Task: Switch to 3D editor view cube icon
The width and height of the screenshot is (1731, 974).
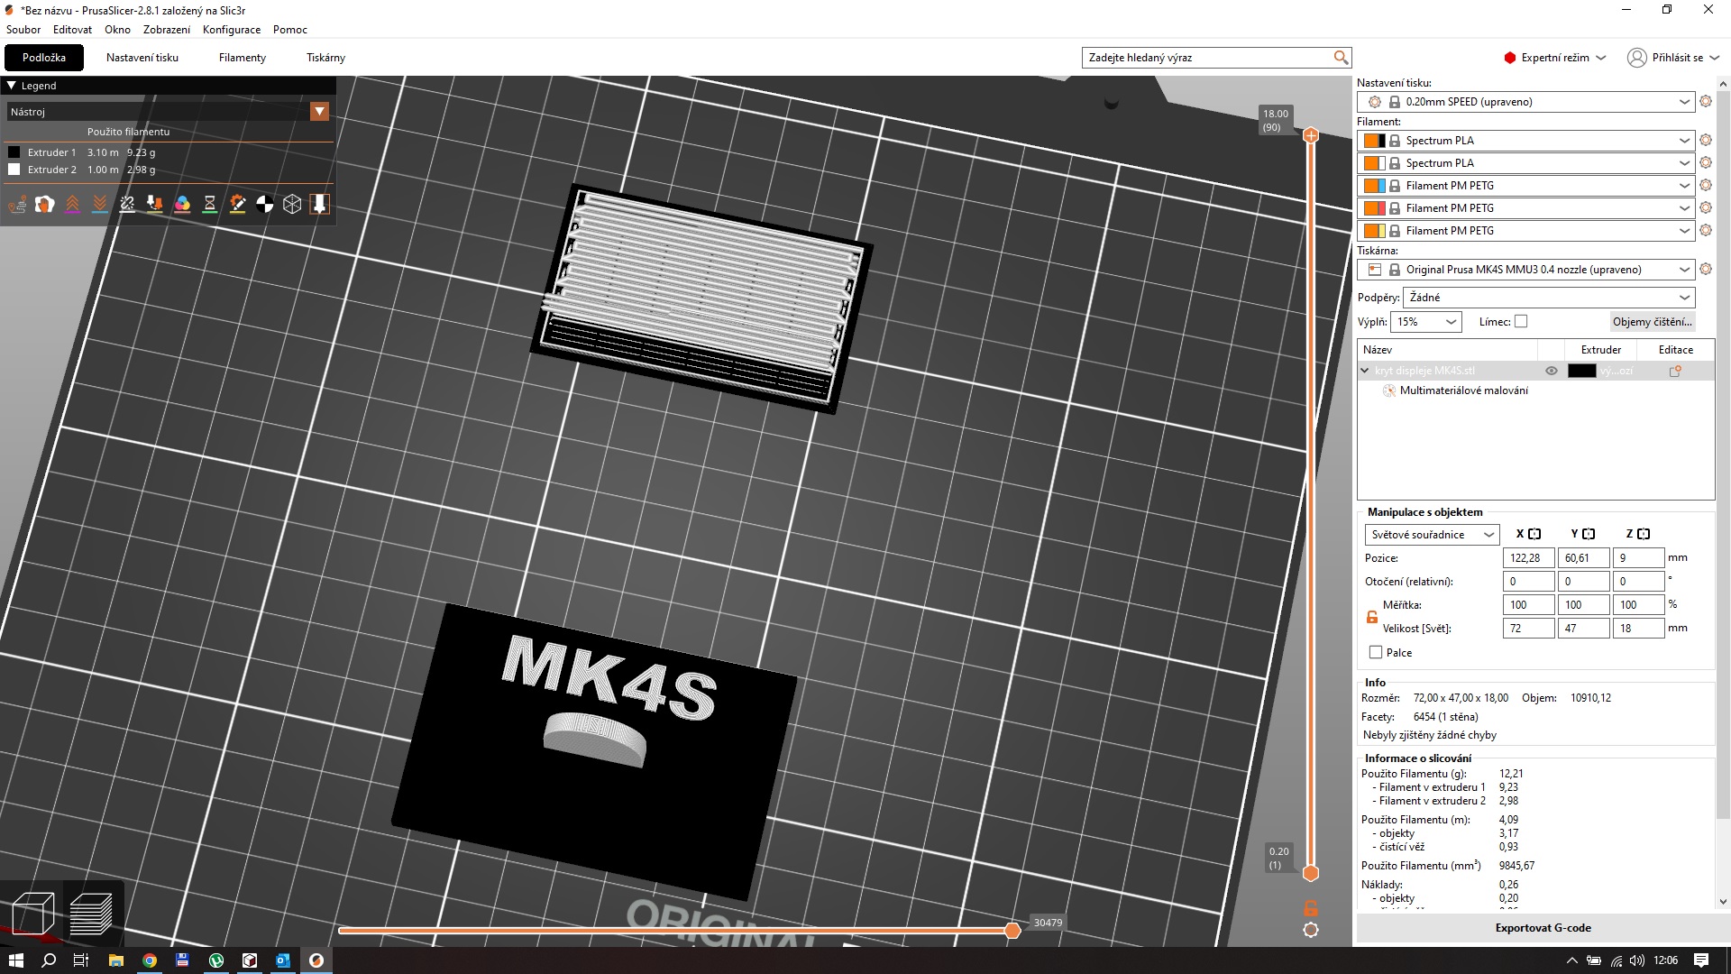Action: 33,913
